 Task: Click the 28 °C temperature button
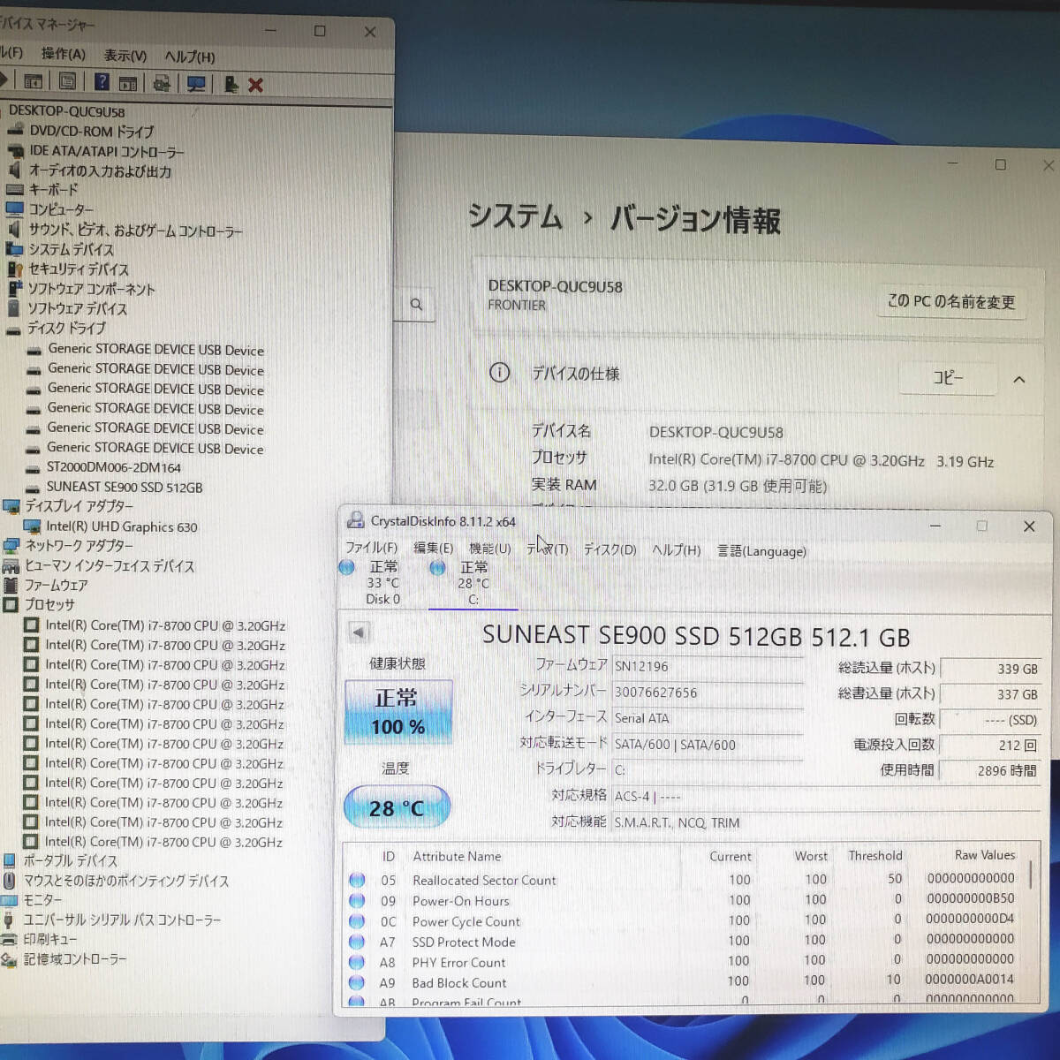pyautogui.click(x=396, y=807)
